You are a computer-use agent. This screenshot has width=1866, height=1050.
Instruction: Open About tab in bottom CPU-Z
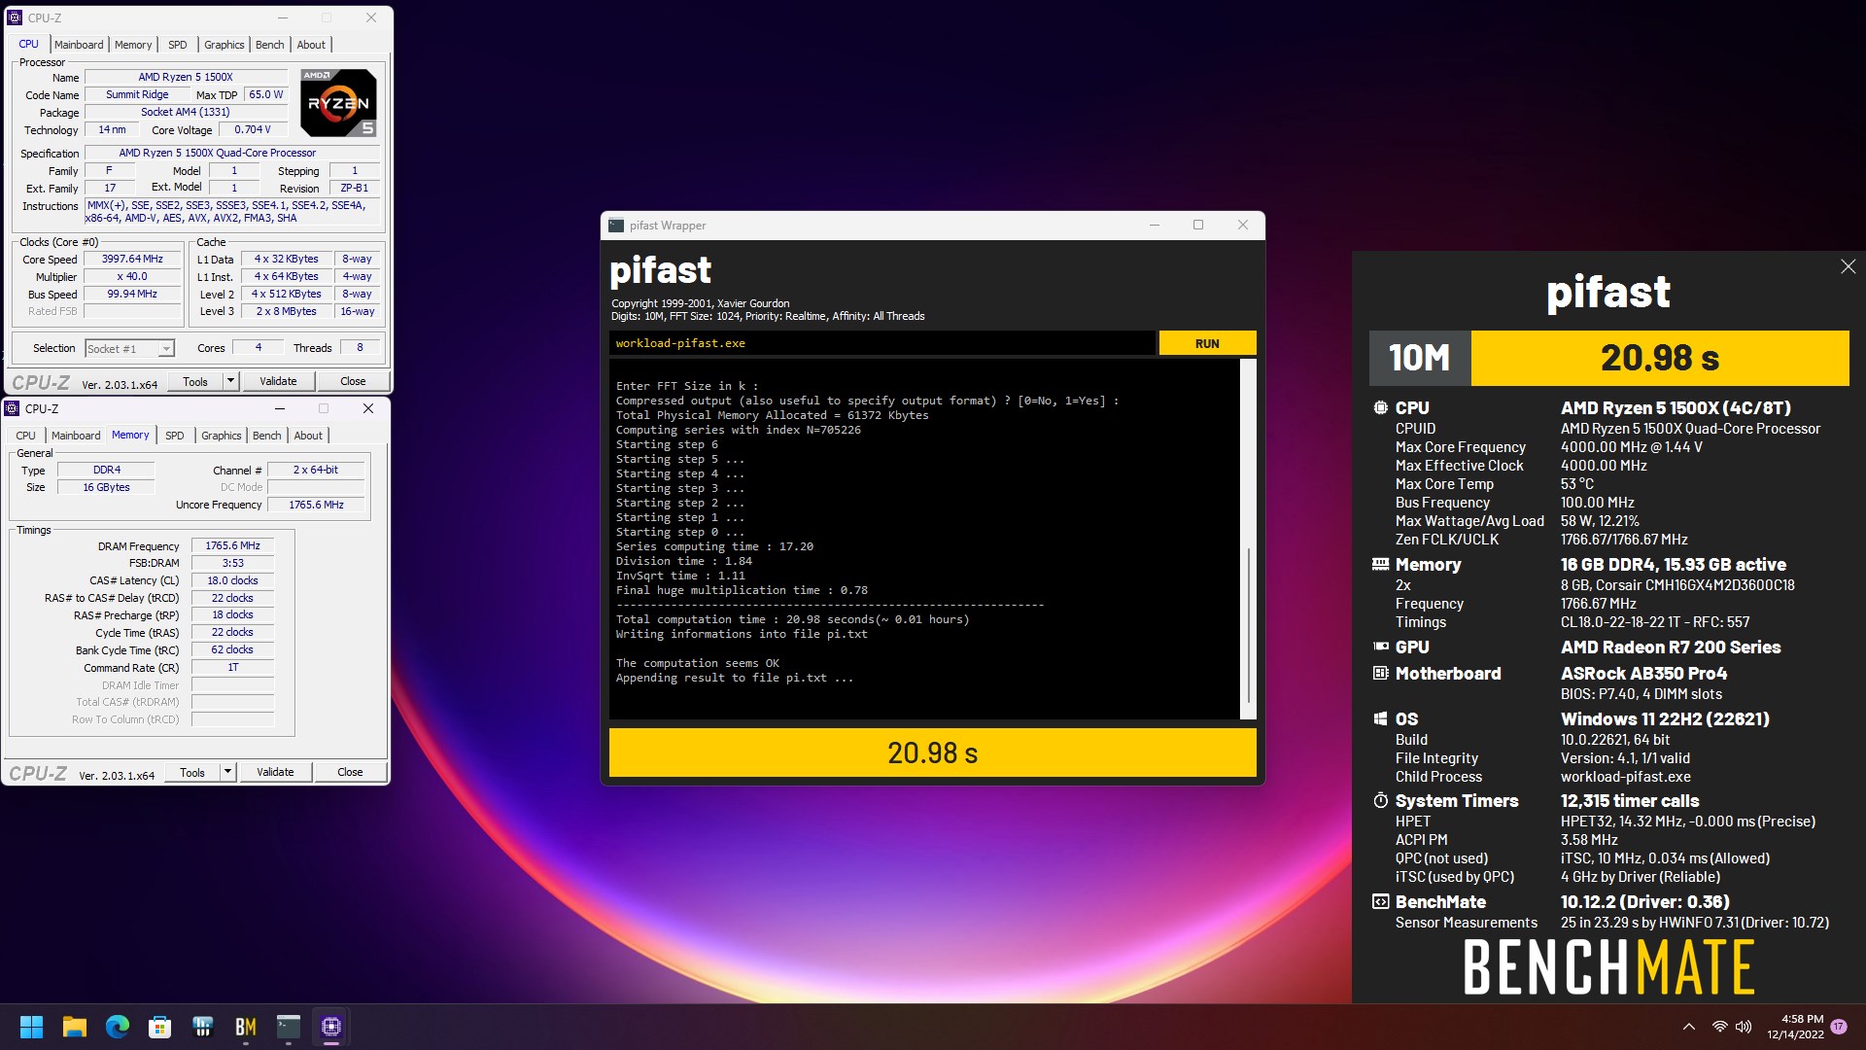coord(308,436)
